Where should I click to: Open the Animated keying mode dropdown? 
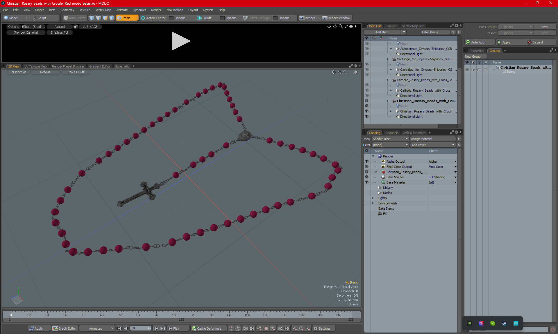97,328
